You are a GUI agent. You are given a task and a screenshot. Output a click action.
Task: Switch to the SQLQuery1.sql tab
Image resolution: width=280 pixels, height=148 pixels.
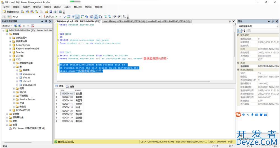(79, 22)
